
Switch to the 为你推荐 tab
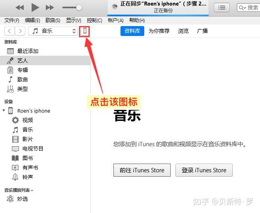(x=159, y=31)
